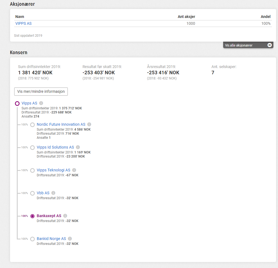Open info icon beside Nordic Future Innovation AS
Viewport: 278px width, 268px height.
click(89, 124)
